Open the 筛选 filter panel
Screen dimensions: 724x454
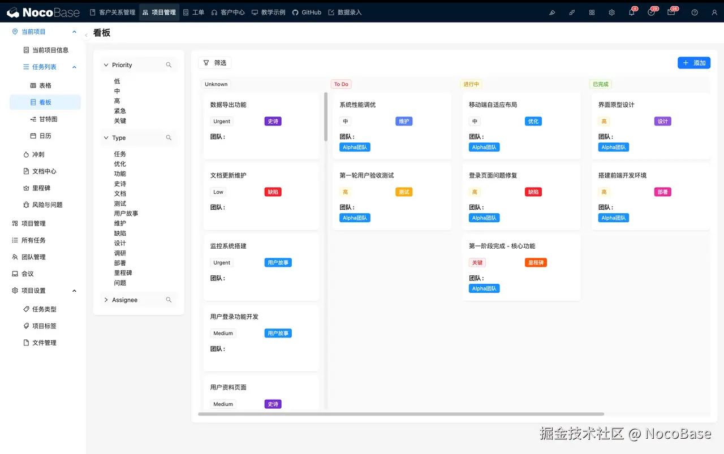pyautogui.click(x=215, y=63)
